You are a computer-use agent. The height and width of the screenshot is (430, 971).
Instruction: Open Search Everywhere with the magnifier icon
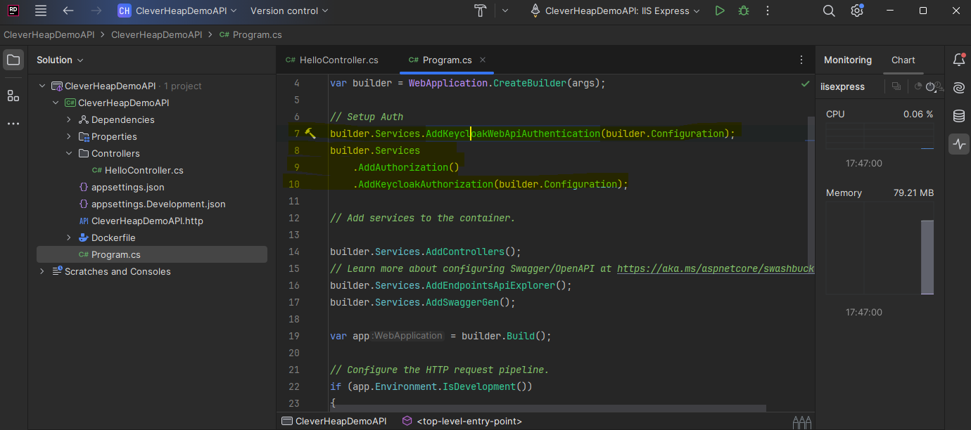[829, 11]
